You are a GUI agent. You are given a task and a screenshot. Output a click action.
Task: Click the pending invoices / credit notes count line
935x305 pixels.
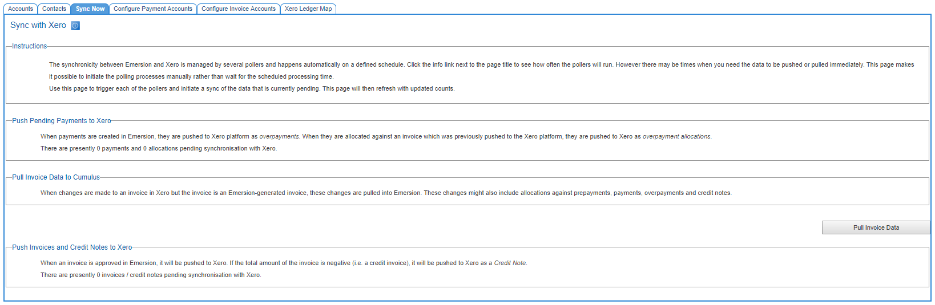(151, 275)
